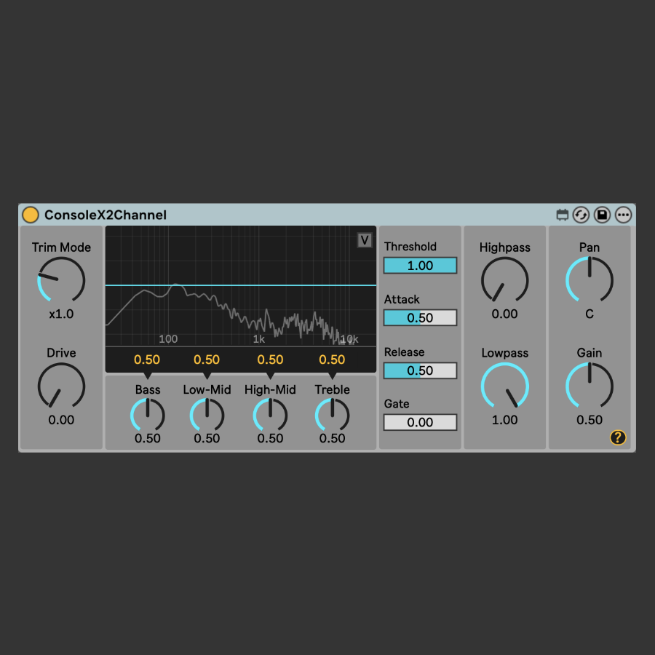
Task: Select the Bass knob
Action: tap(148, 416)
